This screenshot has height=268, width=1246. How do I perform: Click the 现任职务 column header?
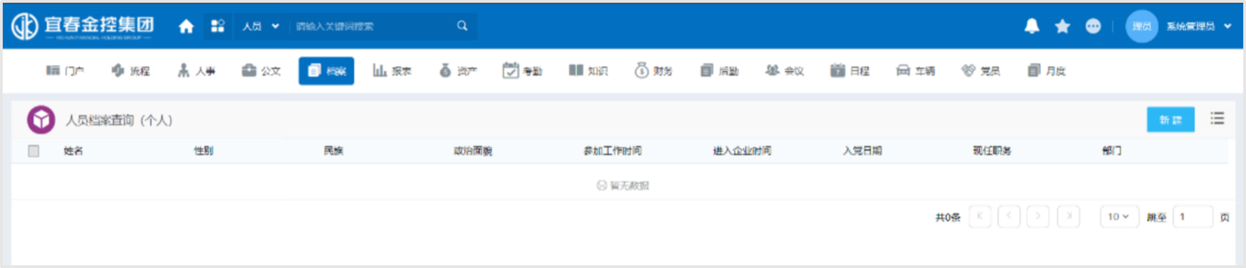coord(992,151)
